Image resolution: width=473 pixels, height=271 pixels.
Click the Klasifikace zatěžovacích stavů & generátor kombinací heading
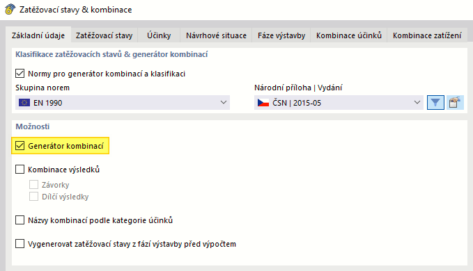[111, 54]
